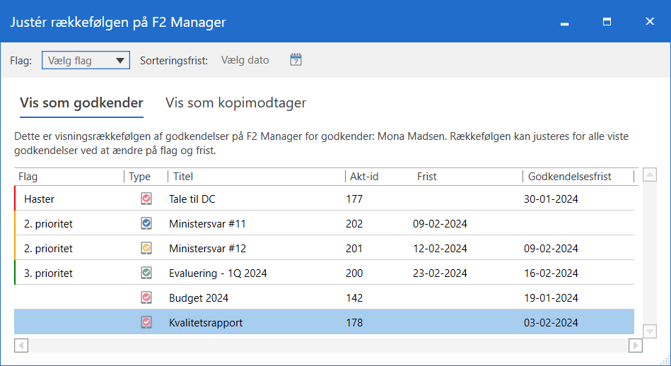Sort by the Akt-id column header
The height and width of the screenshot is (366, 671).
coord(364,176)
